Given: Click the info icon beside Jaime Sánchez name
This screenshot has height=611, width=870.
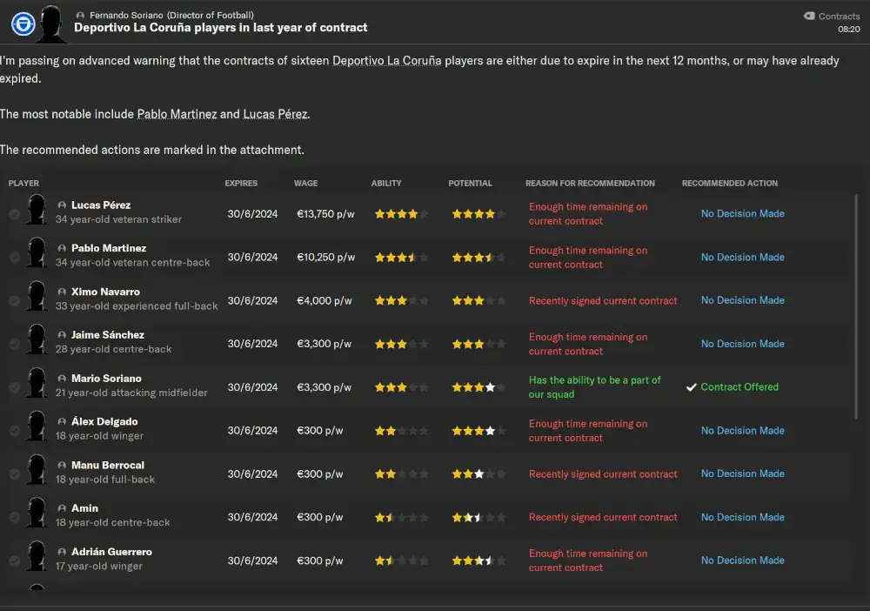Looking at the screenshot, I should [x=62, y=335].
